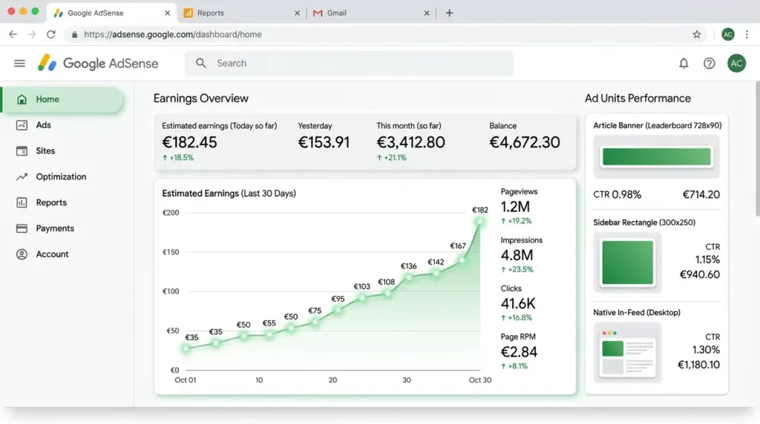Switch to the Reports browser tab
The image size is (760, 424).
tap(241, 13)
